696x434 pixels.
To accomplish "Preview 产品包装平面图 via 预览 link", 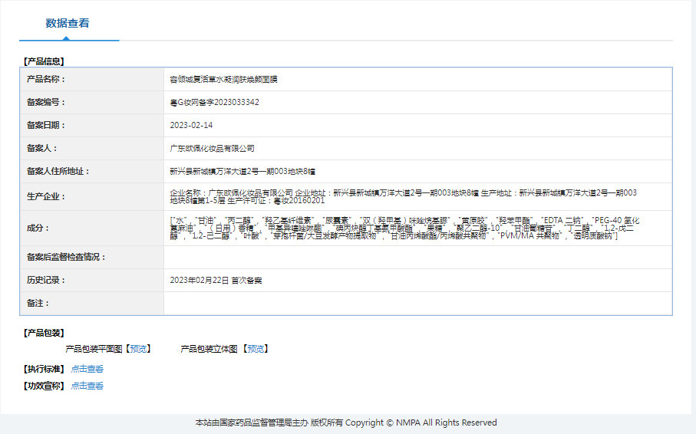I will pyautogui.click(x=138, y=349).
